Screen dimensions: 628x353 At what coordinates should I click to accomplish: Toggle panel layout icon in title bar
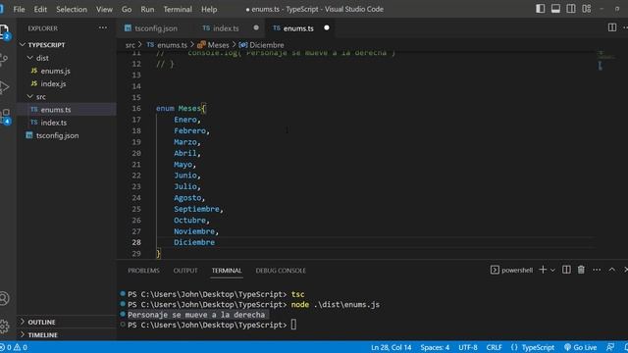coord(555,9)
